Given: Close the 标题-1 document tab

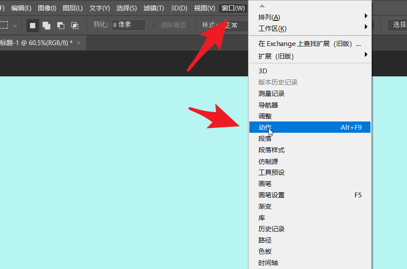Looking at the screenshot, I should click(x=79, y=43).
